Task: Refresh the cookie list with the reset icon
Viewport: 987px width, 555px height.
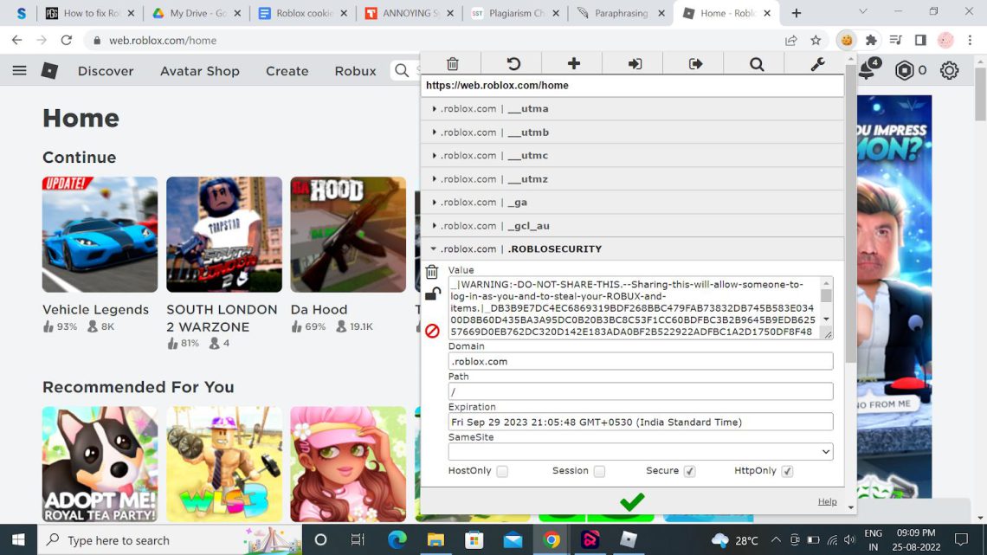Action: pyautogui.click(x=512, y=63)
